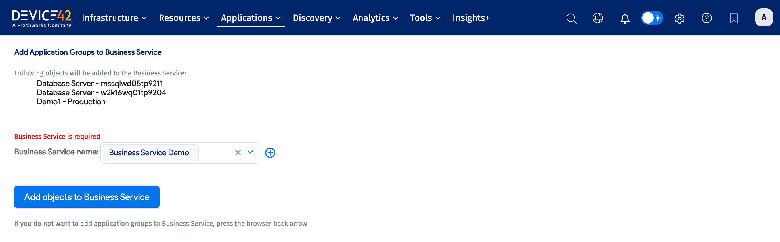Open the Infrastructure menu
Screen dimensions: 780x242
click(x=114, y=18)
